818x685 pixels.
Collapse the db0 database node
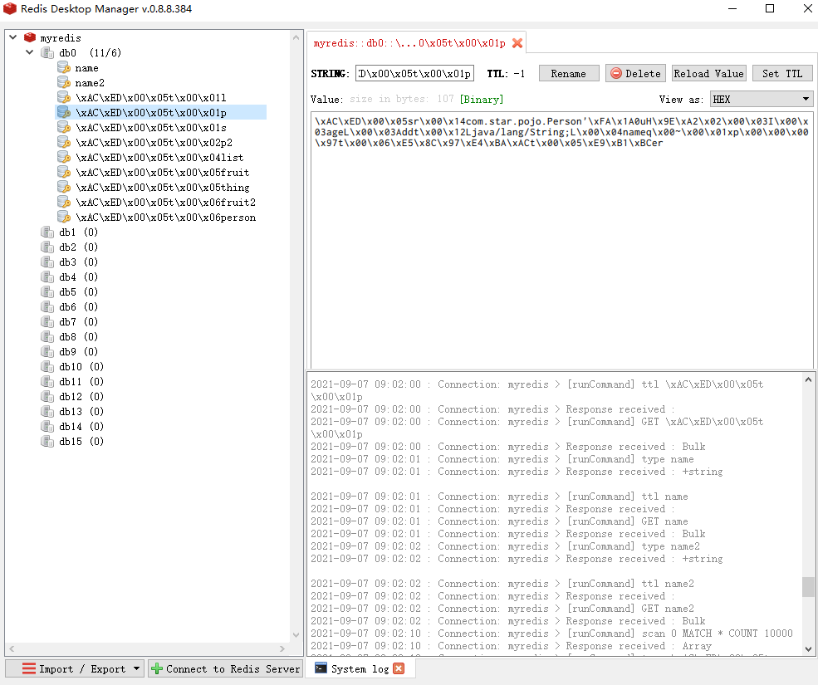coord(30,53)
